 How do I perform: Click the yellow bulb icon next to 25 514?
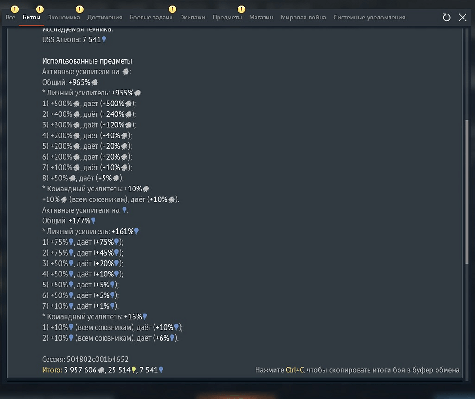coord(134,370)
